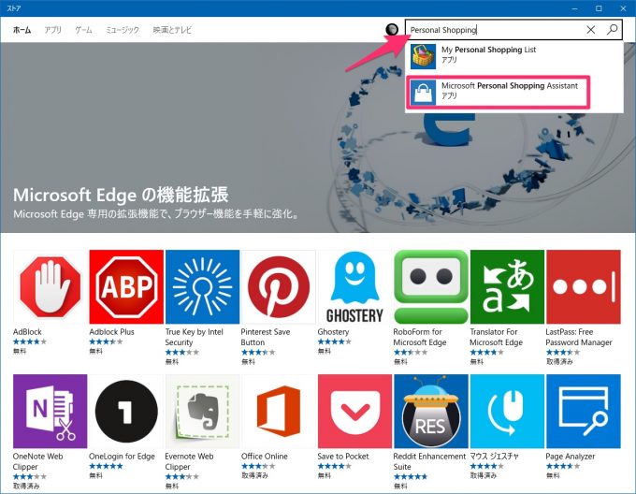
Task: Minimize the ストア window
Action: [x=574, y=8]
